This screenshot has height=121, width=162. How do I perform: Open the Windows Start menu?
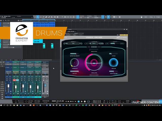pyautogui.click(x=1, y=105)
